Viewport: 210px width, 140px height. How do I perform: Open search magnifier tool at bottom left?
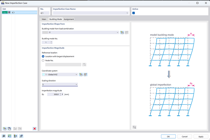coord(4,136)
